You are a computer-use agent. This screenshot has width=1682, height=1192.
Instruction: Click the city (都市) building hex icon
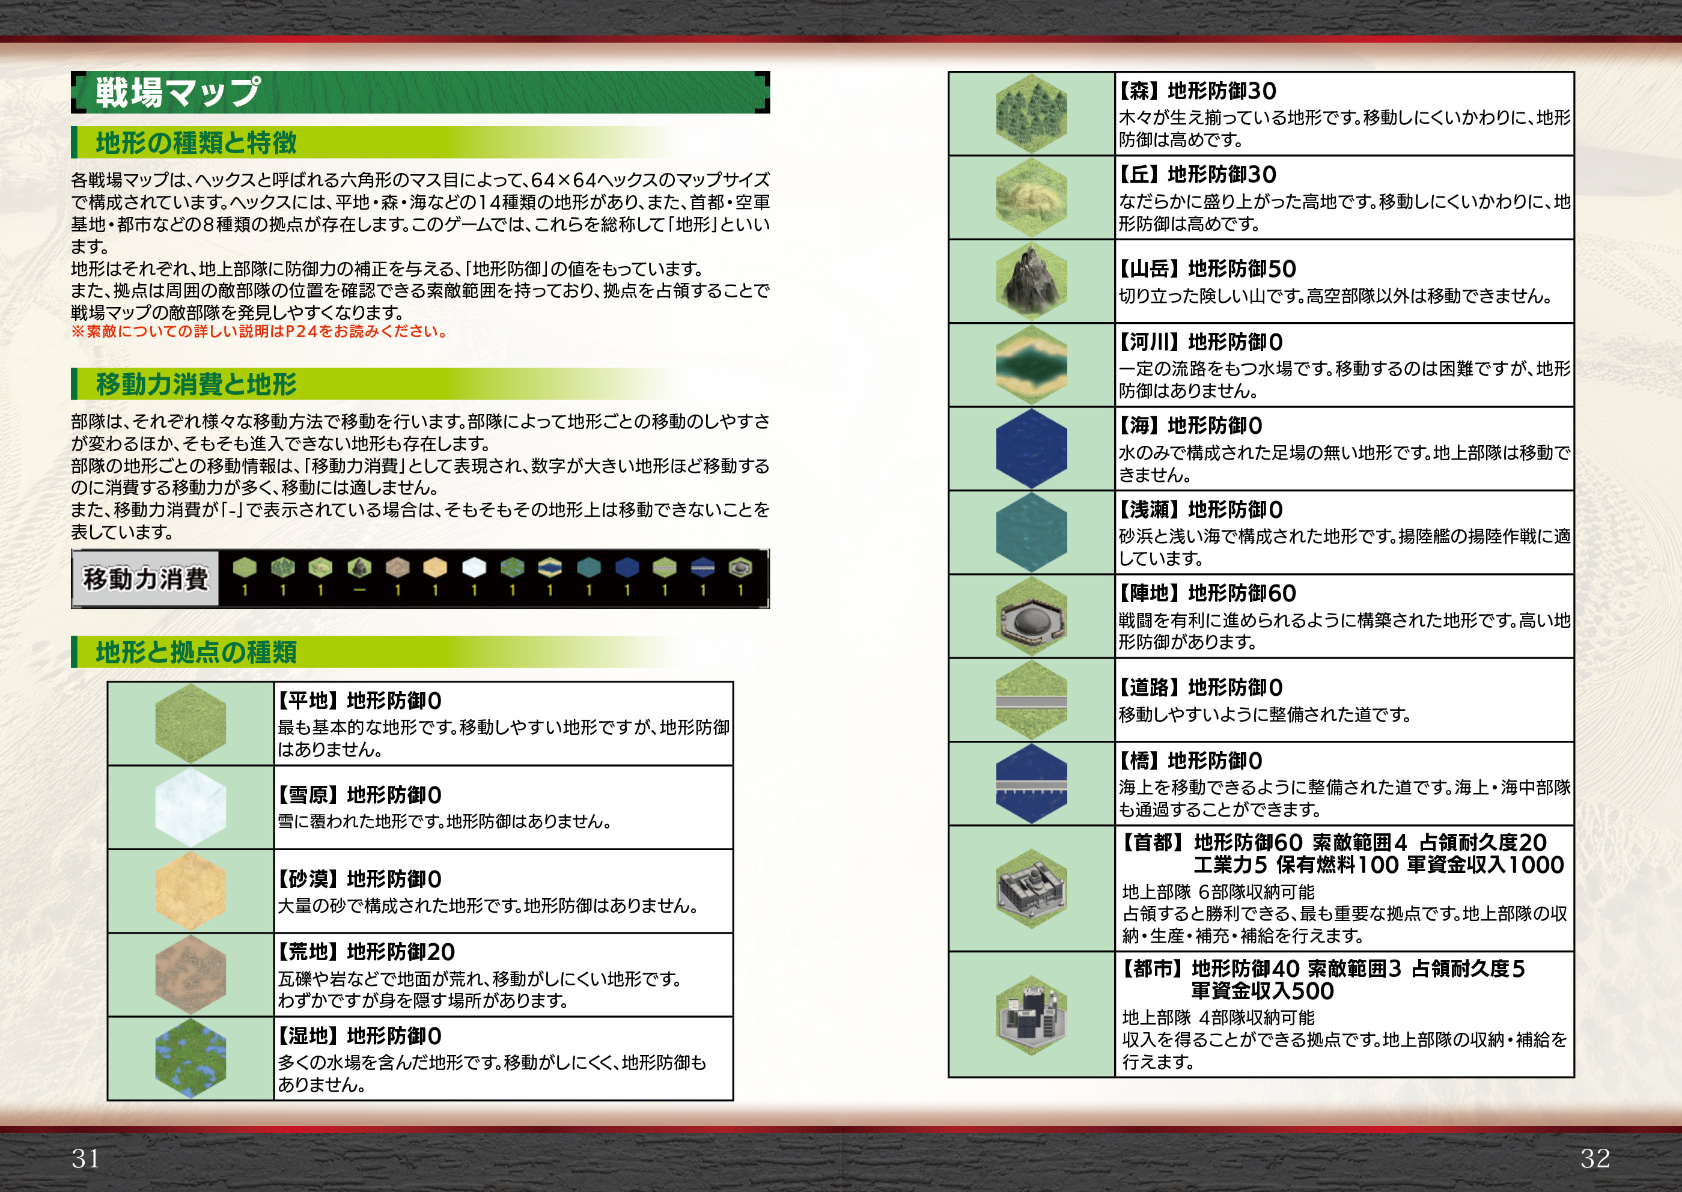click(x=1031, y=1015)
